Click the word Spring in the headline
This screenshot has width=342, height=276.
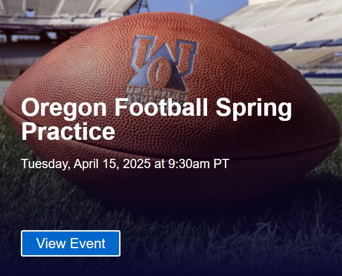tap(253, 108)
